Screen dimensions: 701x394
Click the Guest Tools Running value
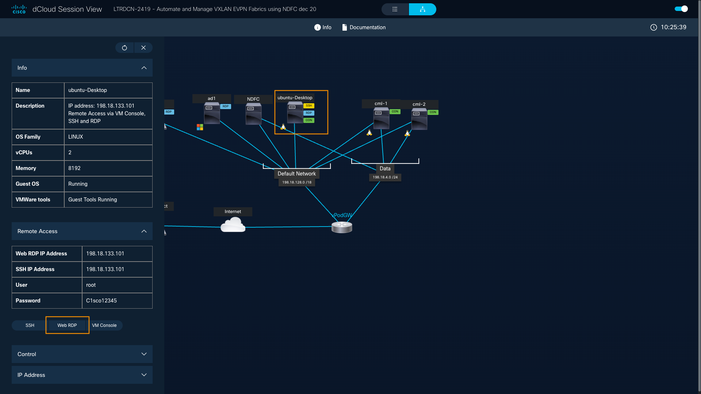pos(93,200)
